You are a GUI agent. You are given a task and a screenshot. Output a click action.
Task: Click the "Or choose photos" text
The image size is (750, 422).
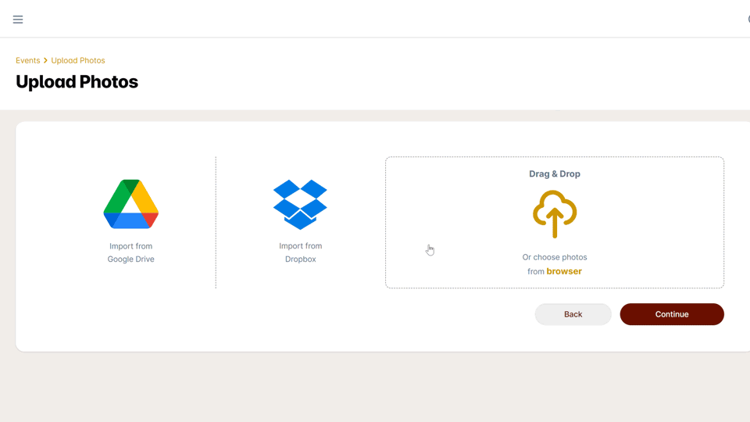[555, 257]
